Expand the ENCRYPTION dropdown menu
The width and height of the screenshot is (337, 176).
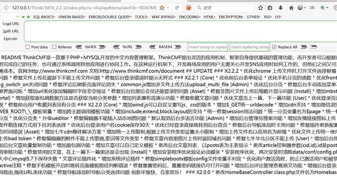point(231,17)
